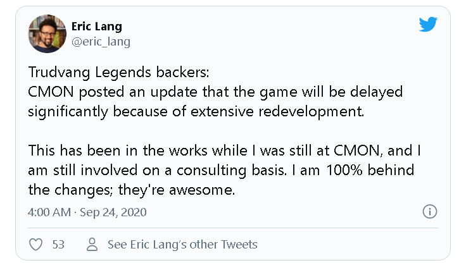Screen dimensions: 466x275
Task: Click the person icon beside other Tweets
Action: pyautogui.click(x=92, y=244)
